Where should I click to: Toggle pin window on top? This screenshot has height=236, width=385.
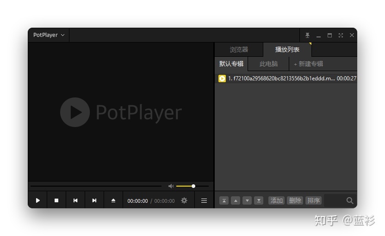pyautogui.click(x=307, y=35)
